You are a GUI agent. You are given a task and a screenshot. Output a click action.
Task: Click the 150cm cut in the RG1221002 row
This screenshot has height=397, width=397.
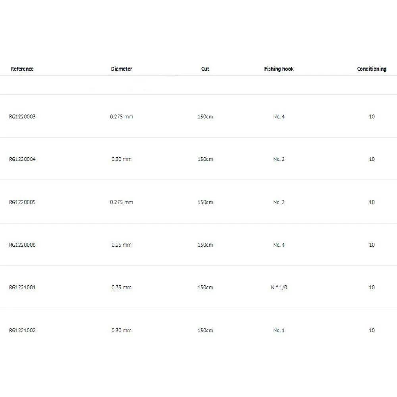[x=205, y=330]
